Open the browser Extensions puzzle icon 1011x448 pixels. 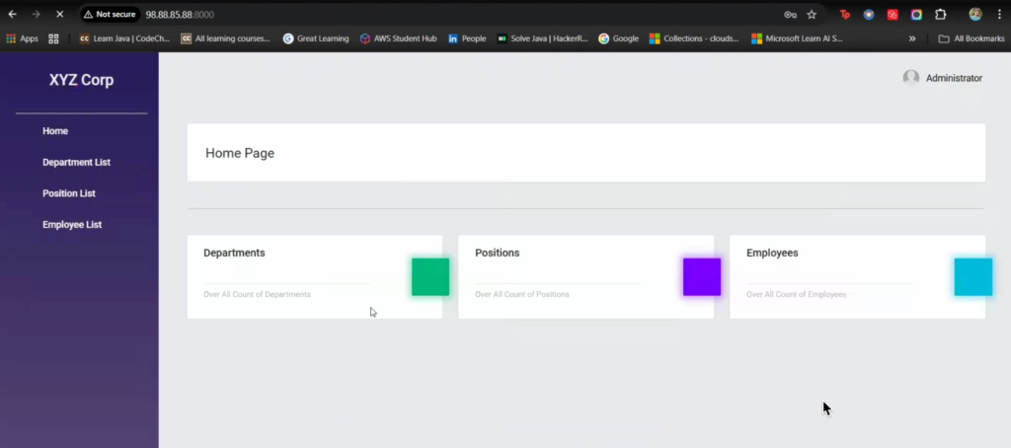[940, 15]
